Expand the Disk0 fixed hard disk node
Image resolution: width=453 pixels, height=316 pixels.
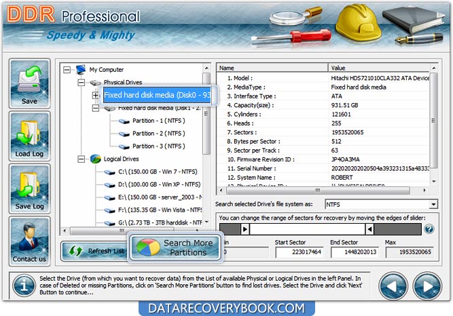click(x=95, y=95)
